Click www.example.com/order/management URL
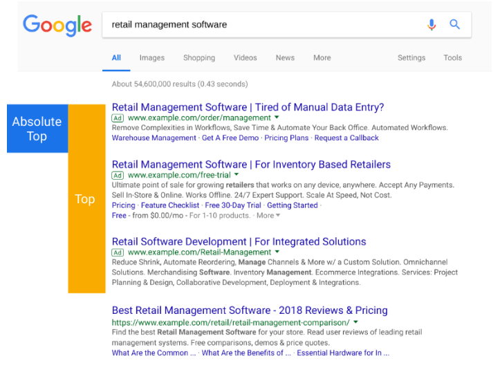The width and height of the screenshot is (500, 365). click(199, 118)
